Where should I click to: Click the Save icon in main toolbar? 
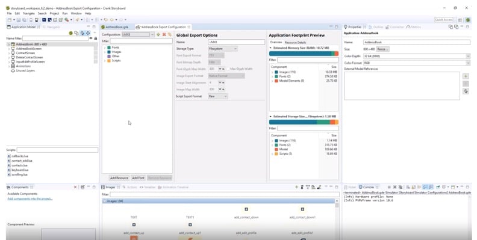click(19, 20)
